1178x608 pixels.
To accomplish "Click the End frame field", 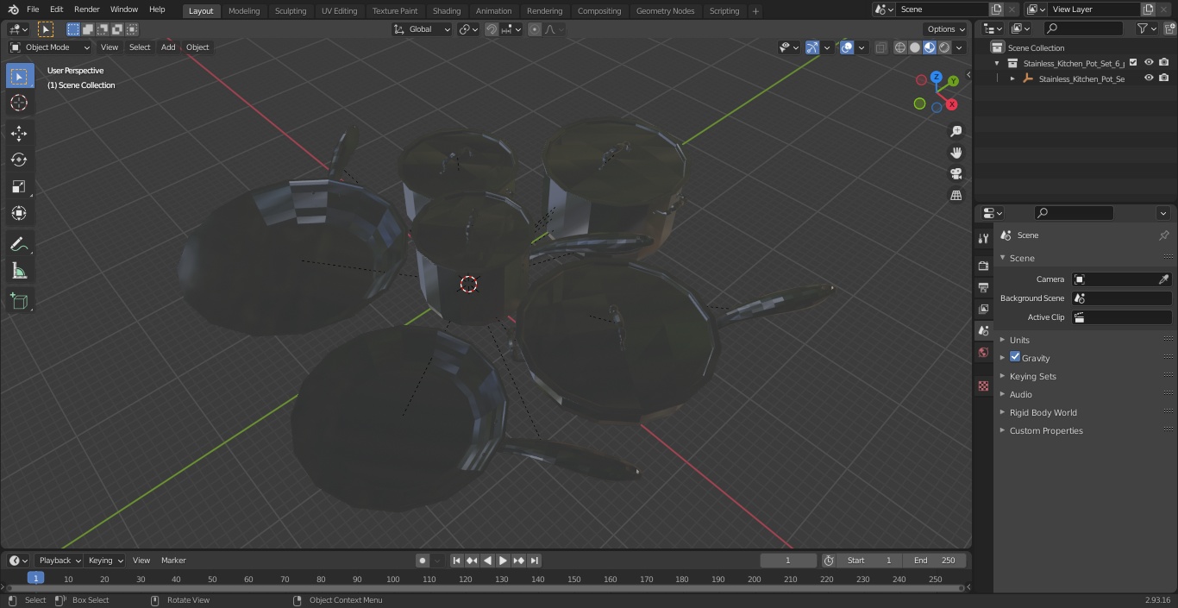I will coord(934,561).
